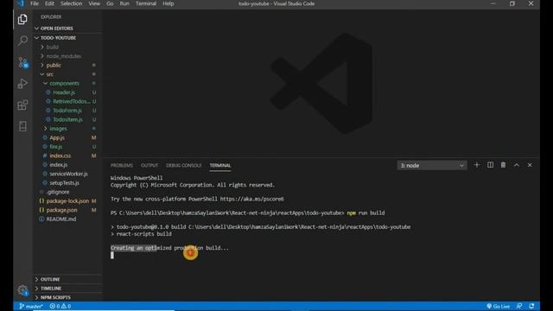Viewport: 553px width, 311px height.
Task: Open fire.js file
Action: coord(55,146)
